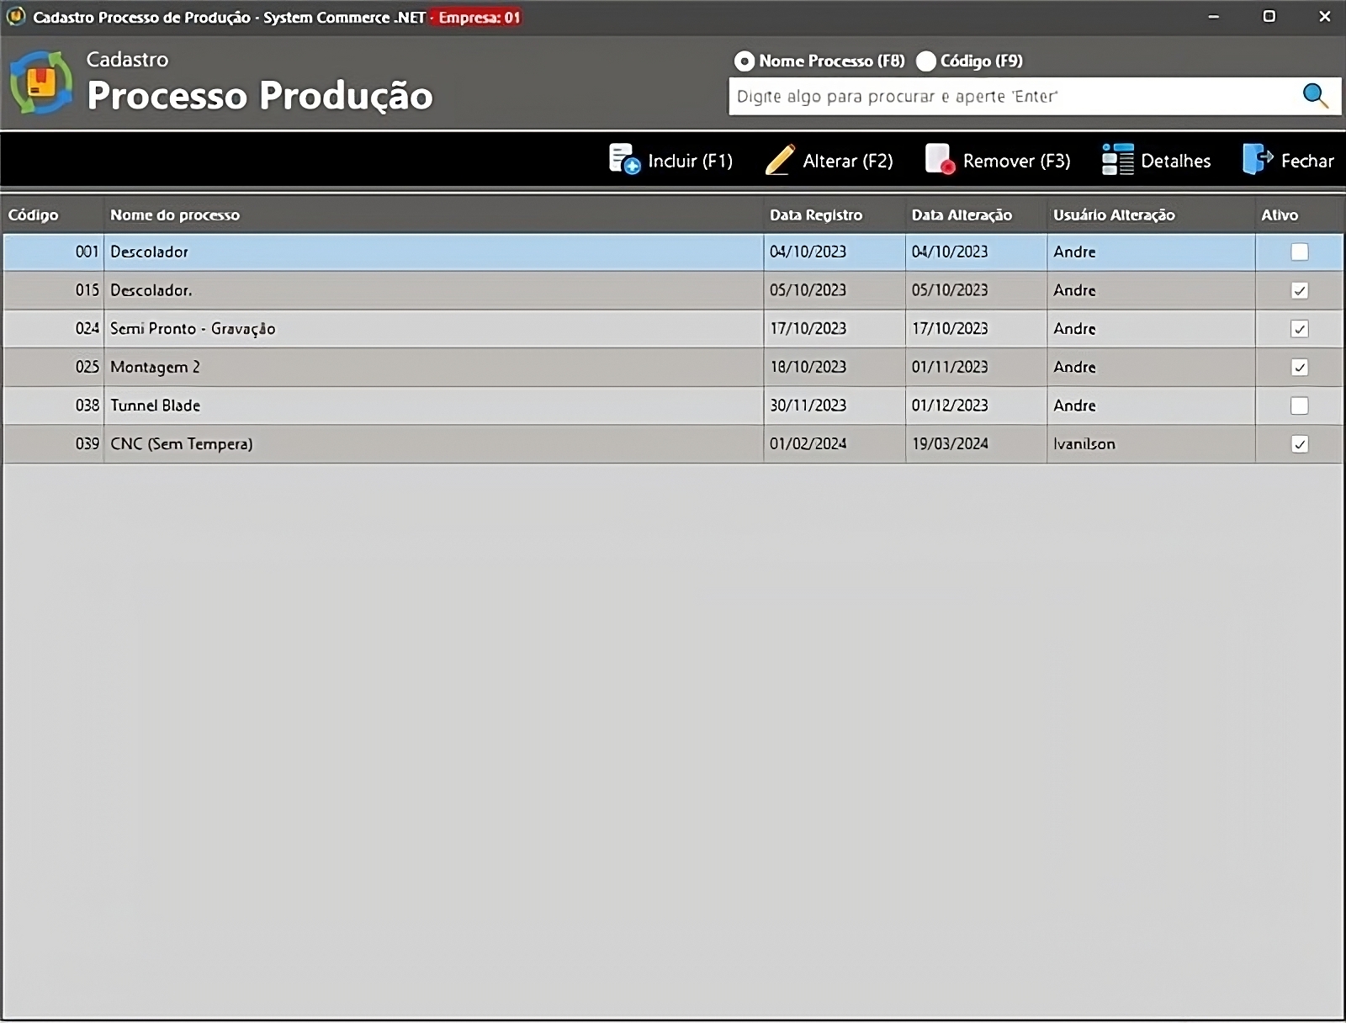Enable Ativo checkbox for Descolador 001

(x=1300, y=252)
